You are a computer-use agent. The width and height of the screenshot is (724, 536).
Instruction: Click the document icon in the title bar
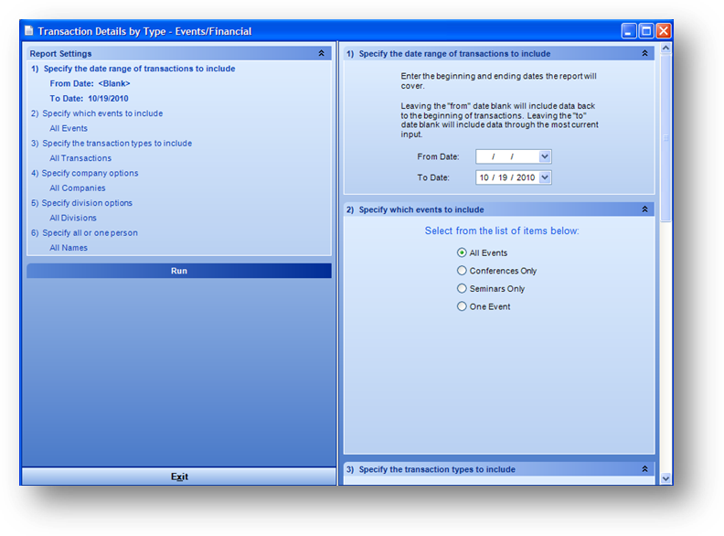coord(29,31)
